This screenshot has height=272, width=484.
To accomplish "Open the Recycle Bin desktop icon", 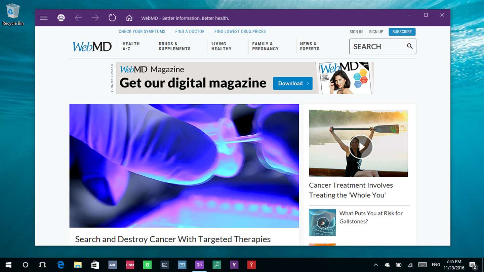I will [13, 14].
